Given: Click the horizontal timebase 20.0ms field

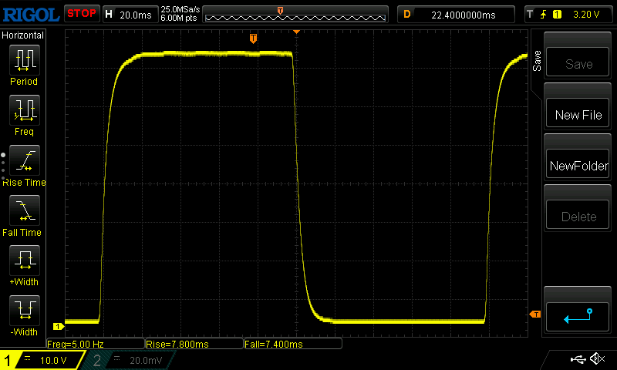Looking at the screenshot, I should pyautogui.click(x=130, y=15).
